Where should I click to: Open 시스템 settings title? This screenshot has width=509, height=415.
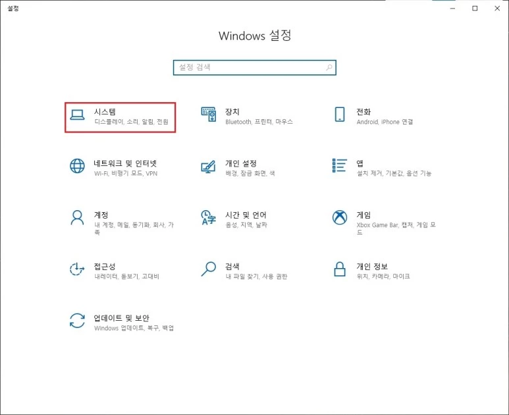pos(105,112)
